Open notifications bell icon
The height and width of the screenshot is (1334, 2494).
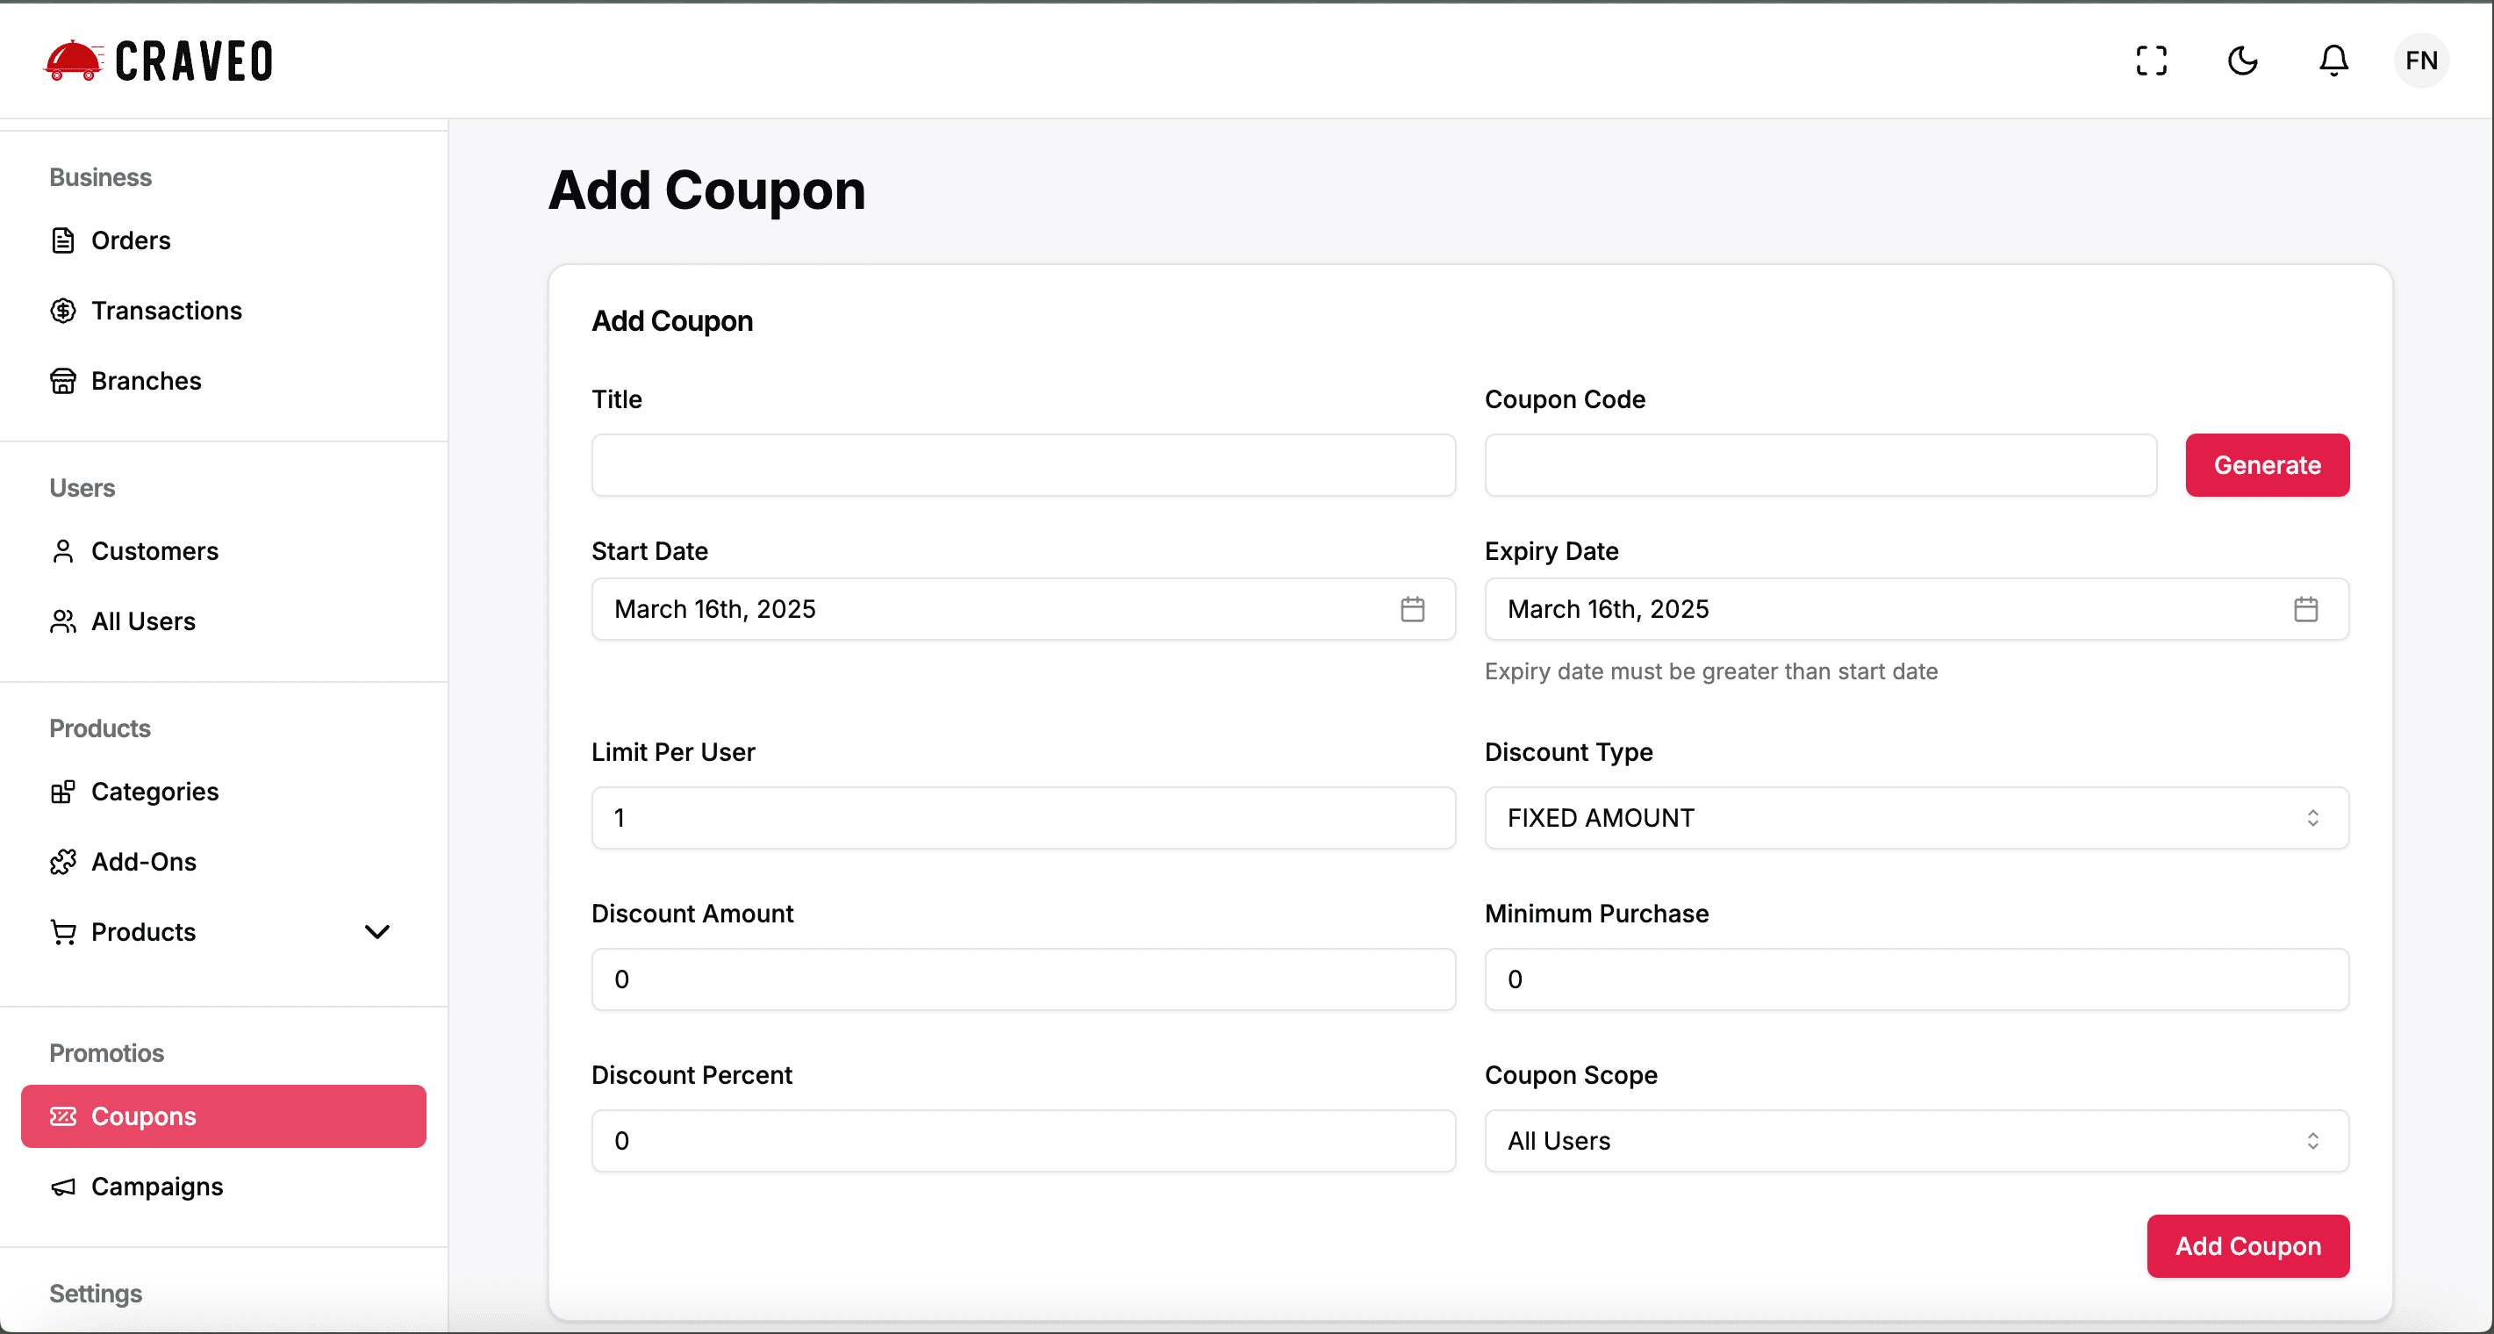(2333, 61)
